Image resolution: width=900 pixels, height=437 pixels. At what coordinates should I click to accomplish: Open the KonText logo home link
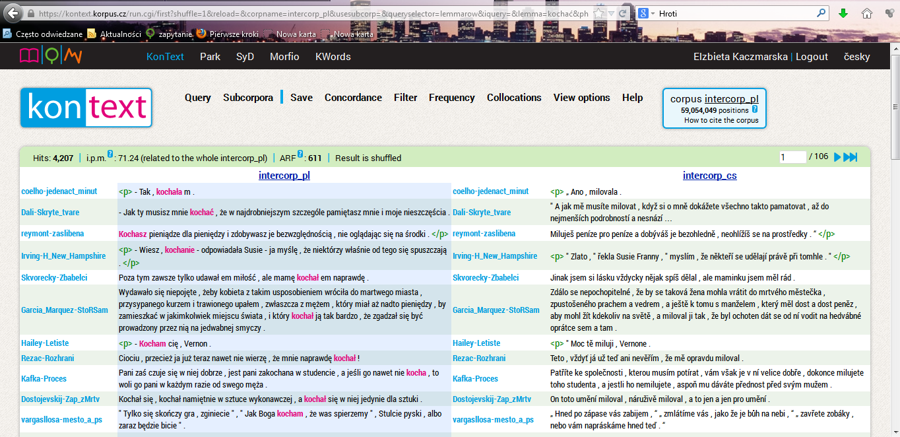coord(86,108)
